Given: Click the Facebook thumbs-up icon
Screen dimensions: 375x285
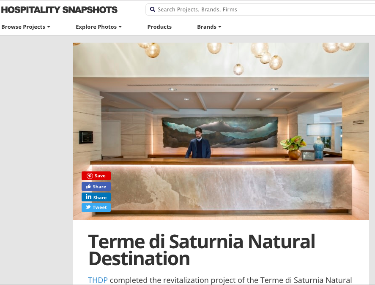Looking at the screenshot, I should [88, 186].
